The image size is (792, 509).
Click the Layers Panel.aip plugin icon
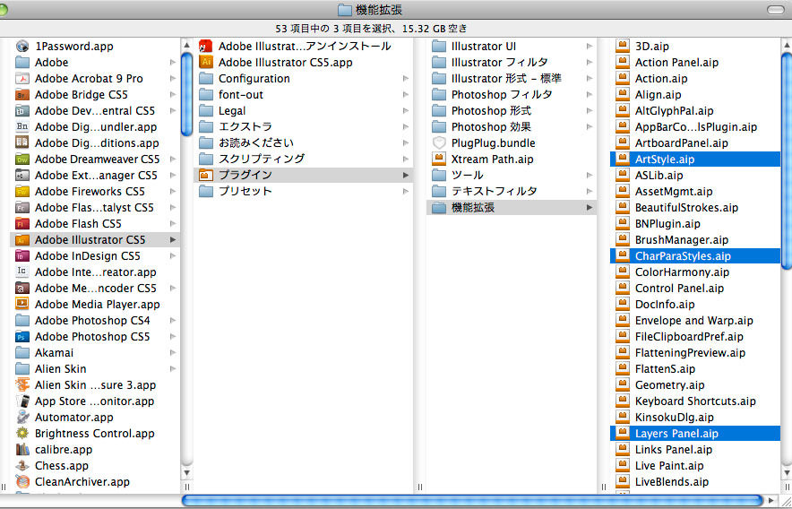[623, 433]
